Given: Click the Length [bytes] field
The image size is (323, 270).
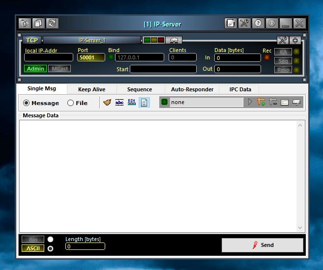Looking at the screenshot, I should (x=85, y=246).
